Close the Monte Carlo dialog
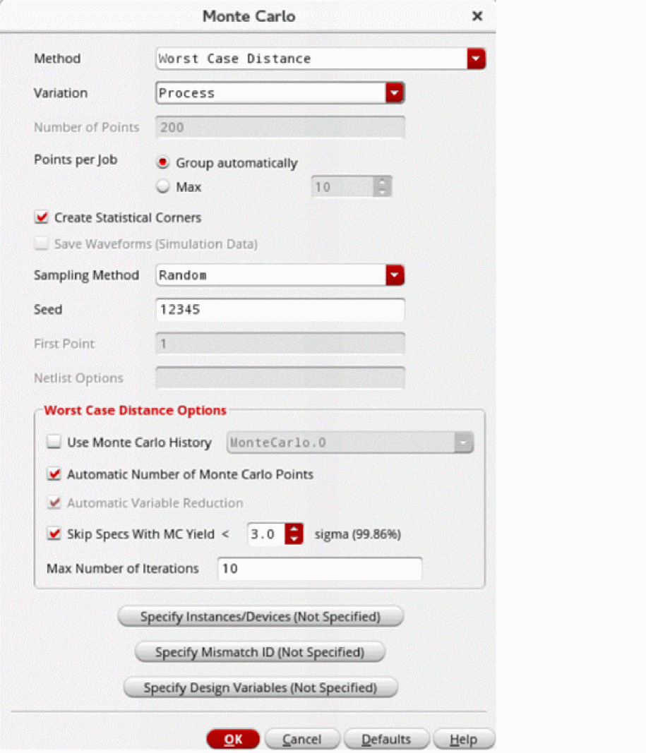Viewport: 646px width, 753px height. [x=477, y=16]
